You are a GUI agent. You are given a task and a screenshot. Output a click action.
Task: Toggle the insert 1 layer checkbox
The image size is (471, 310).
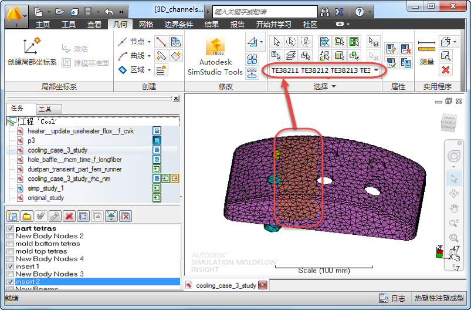10,266
